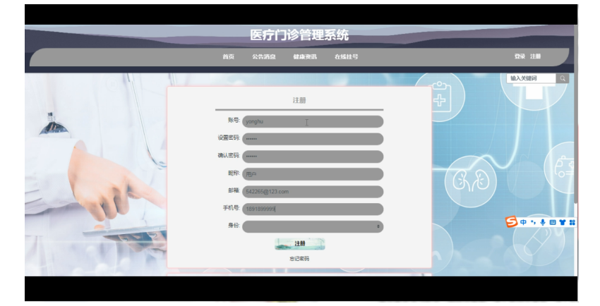
Task: Click the 确认密码 field
Action: click(313, 157)
